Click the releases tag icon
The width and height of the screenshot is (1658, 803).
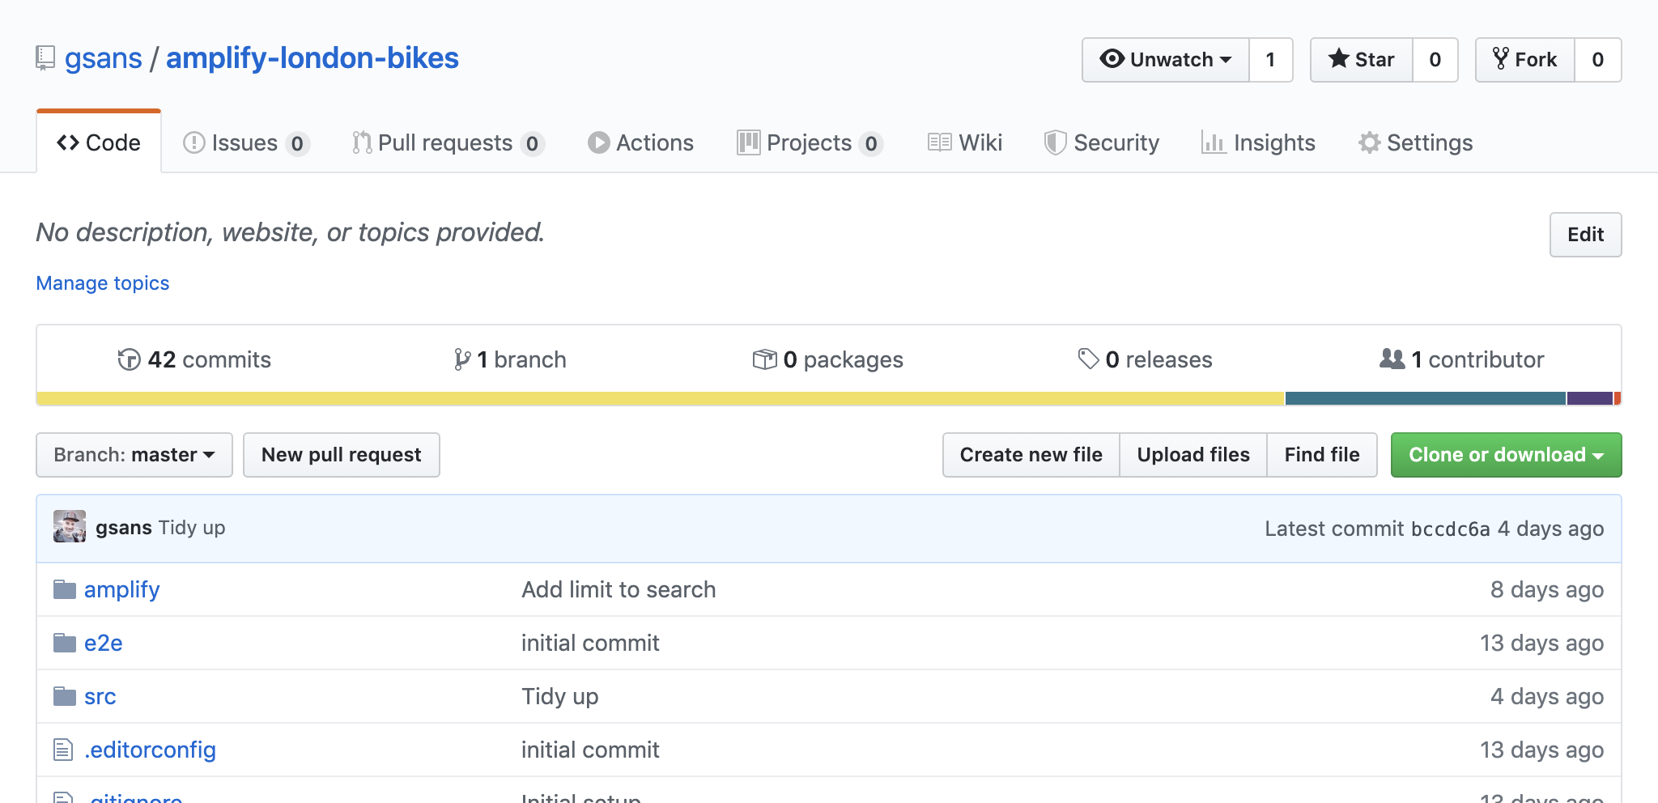point(1088,359)
